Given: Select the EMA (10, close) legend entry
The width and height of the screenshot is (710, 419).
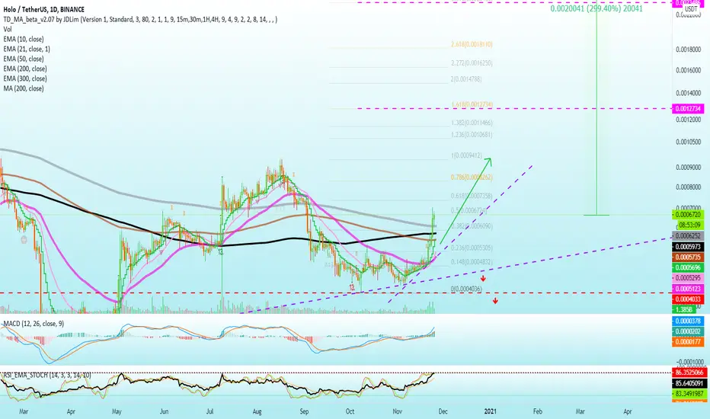Looking at the screenshot, I should (x=24, y=40).
